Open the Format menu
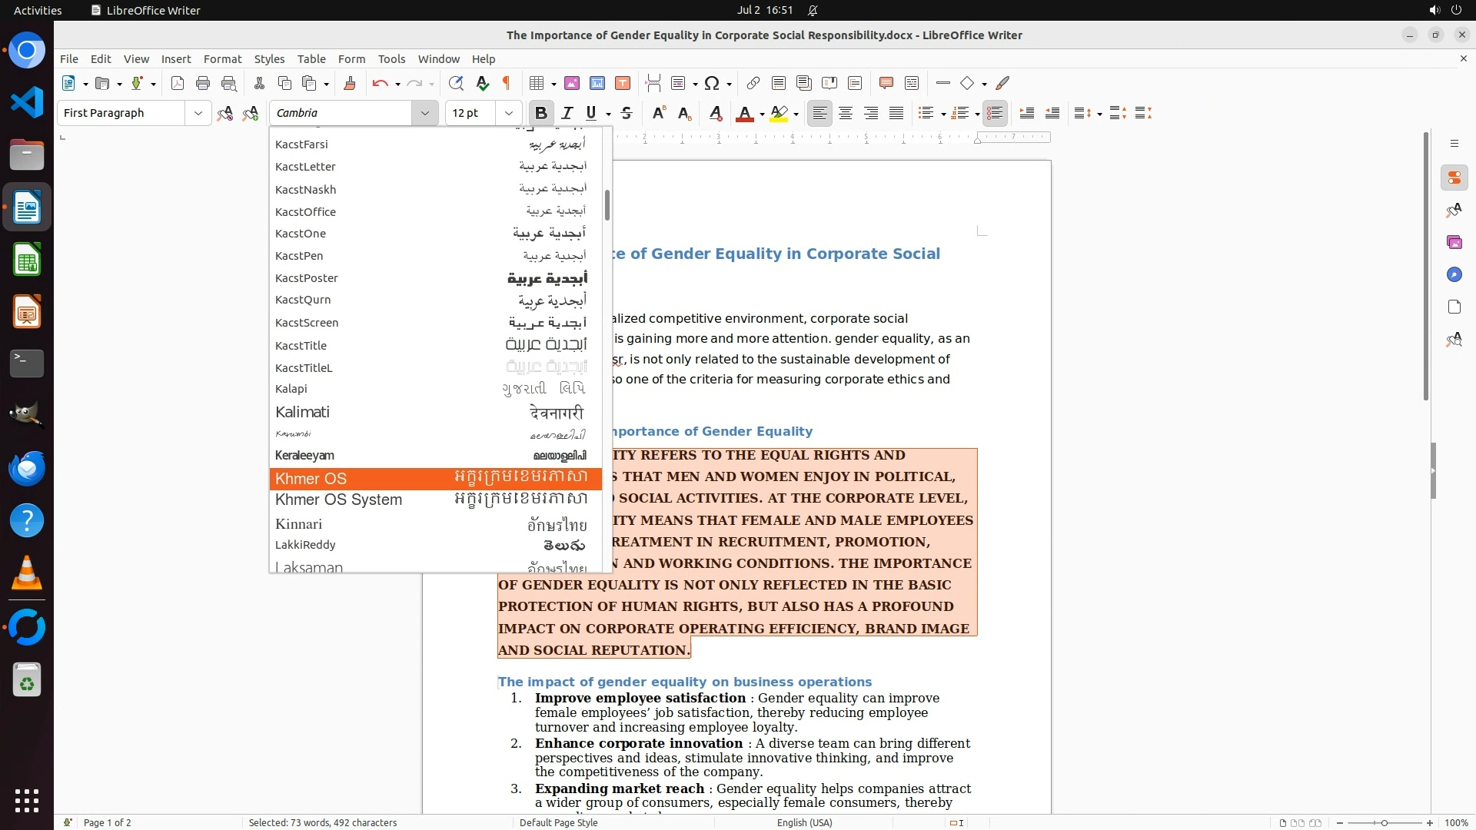Viewport: 1476px width, 830px height. [x=222, y=59]
